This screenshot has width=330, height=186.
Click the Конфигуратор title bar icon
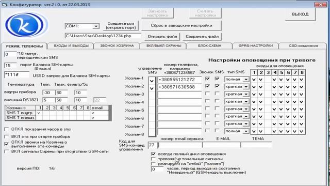pos(5,5)
